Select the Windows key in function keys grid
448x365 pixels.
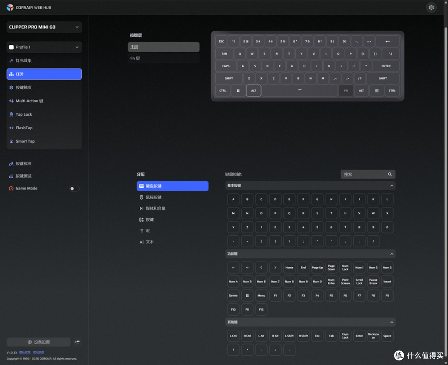point(247,296)
